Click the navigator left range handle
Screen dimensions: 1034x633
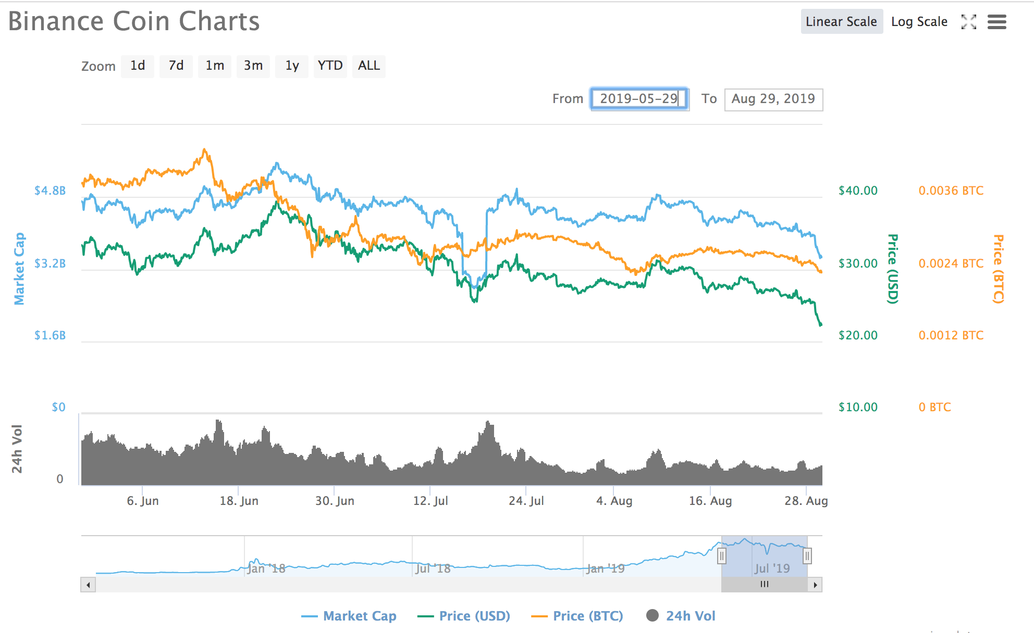tap(721, 556)
